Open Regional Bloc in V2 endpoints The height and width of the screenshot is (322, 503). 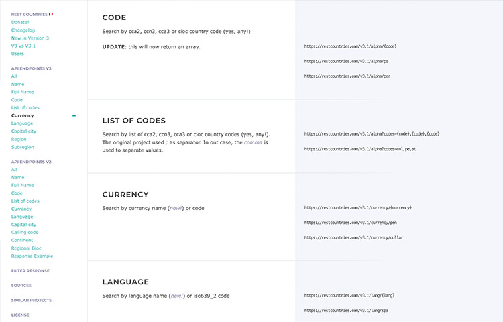click(26, 248)
